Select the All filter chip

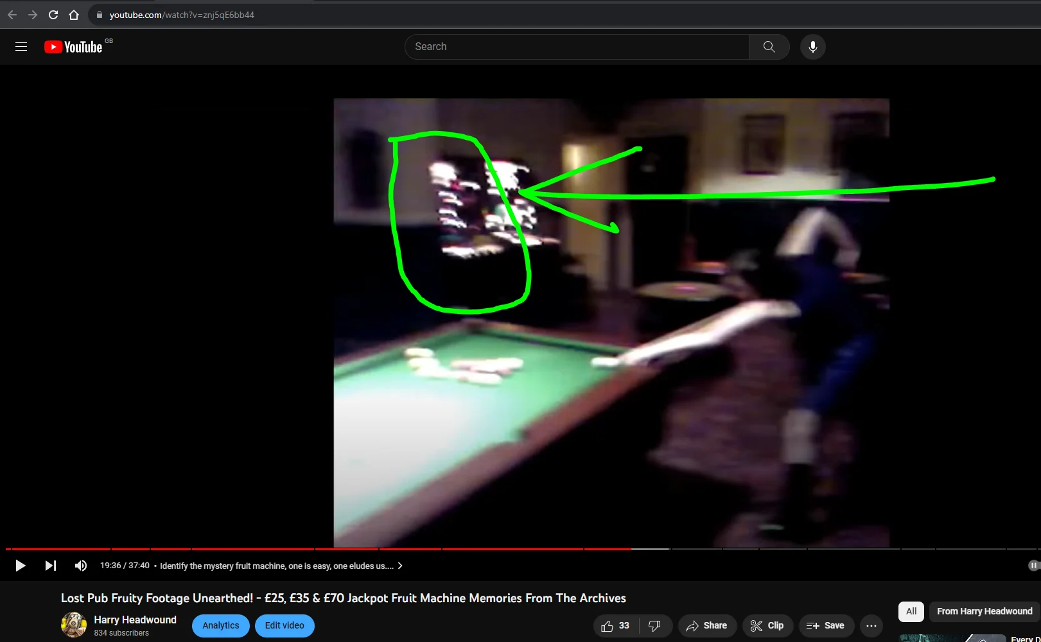click(911, 611)
